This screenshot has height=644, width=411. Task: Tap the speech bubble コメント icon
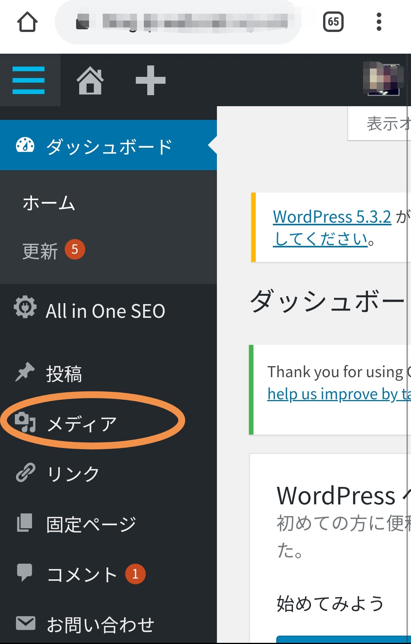click(25, 572)
